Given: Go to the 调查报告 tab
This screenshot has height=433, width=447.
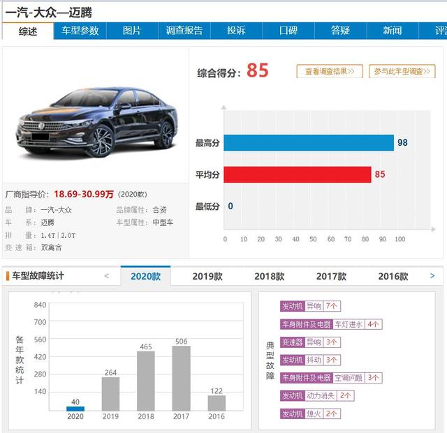Looking at the screenshot, I should click(x=184, y=31).
